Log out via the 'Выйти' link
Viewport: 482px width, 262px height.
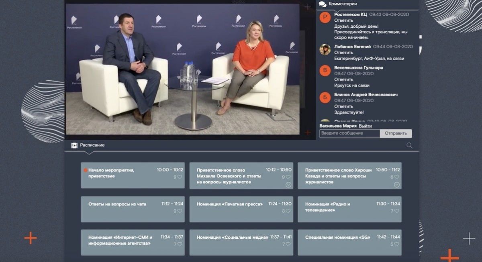click(x=365, y=126)
